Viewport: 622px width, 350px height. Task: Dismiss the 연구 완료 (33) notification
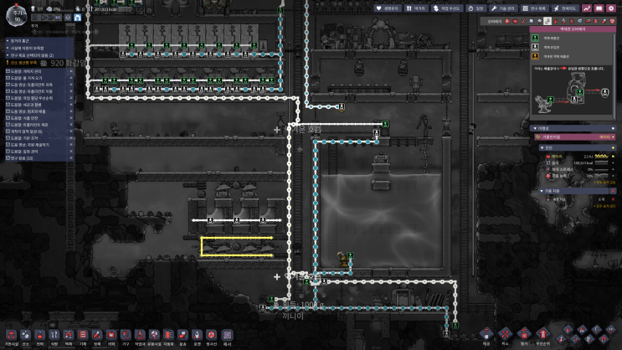(71, 158)
